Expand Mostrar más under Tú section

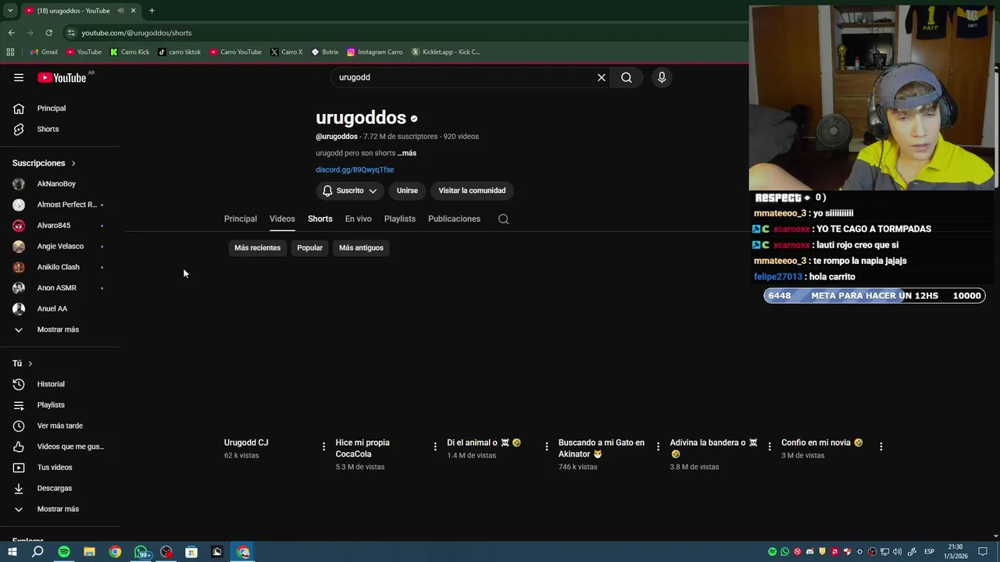[59, 509]
